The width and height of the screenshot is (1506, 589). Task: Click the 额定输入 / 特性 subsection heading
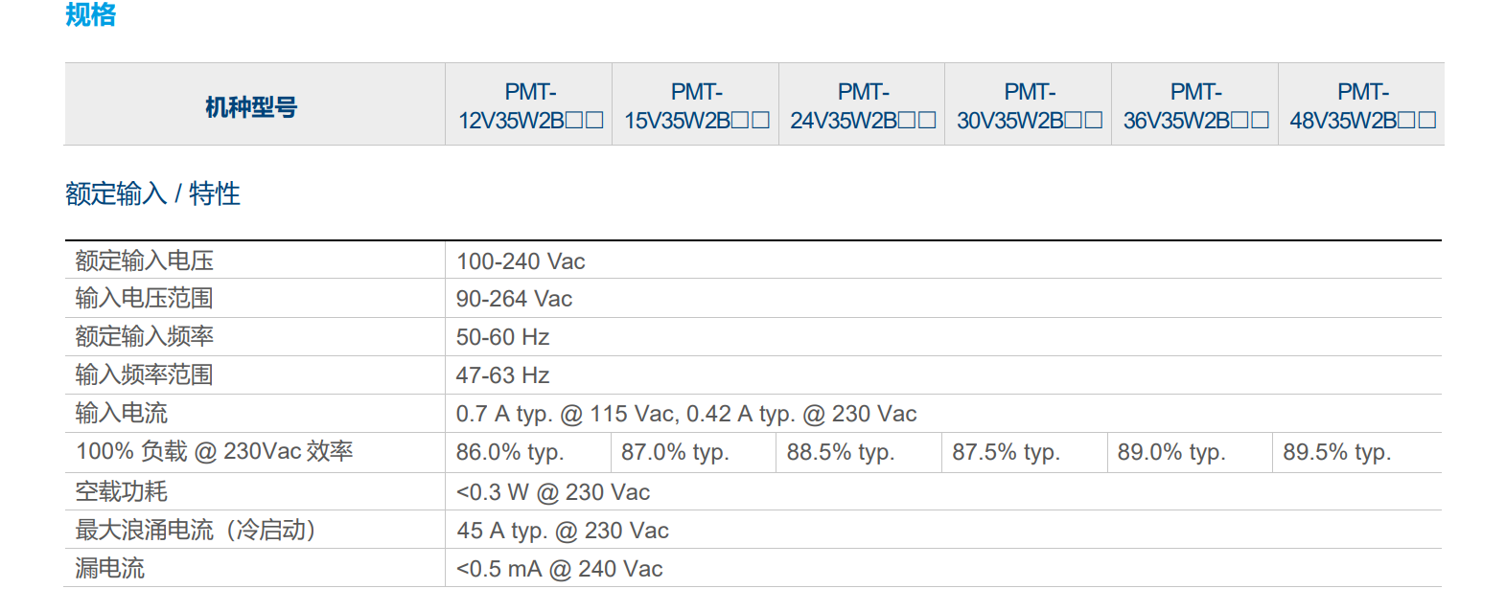152,193
